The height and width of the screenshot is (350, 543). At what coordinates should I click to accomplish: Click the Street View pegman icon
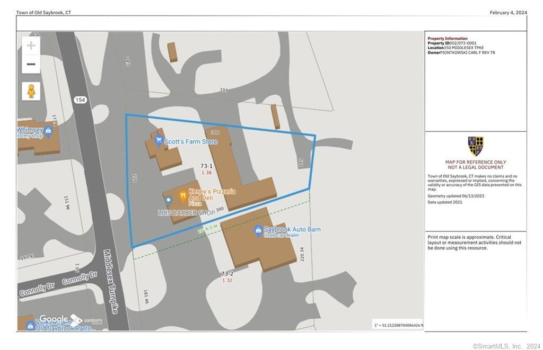pos(31,91)
